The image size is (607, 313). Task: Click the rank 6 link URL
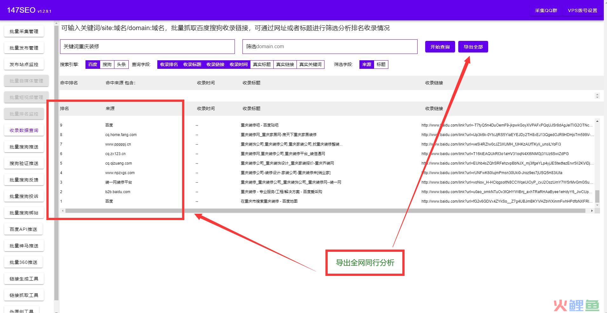point(495,154)
